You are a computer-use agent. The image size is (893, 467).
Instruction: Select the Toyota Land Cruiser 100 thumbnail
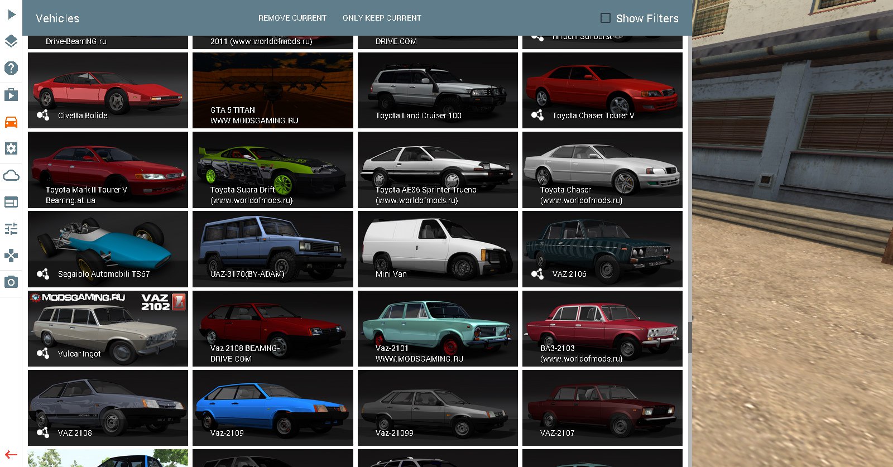click(438, 90)
